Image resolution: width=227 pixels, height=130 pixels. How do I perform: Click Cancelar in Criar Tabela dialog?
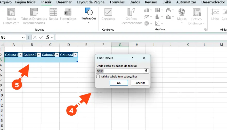click(140, 83)
